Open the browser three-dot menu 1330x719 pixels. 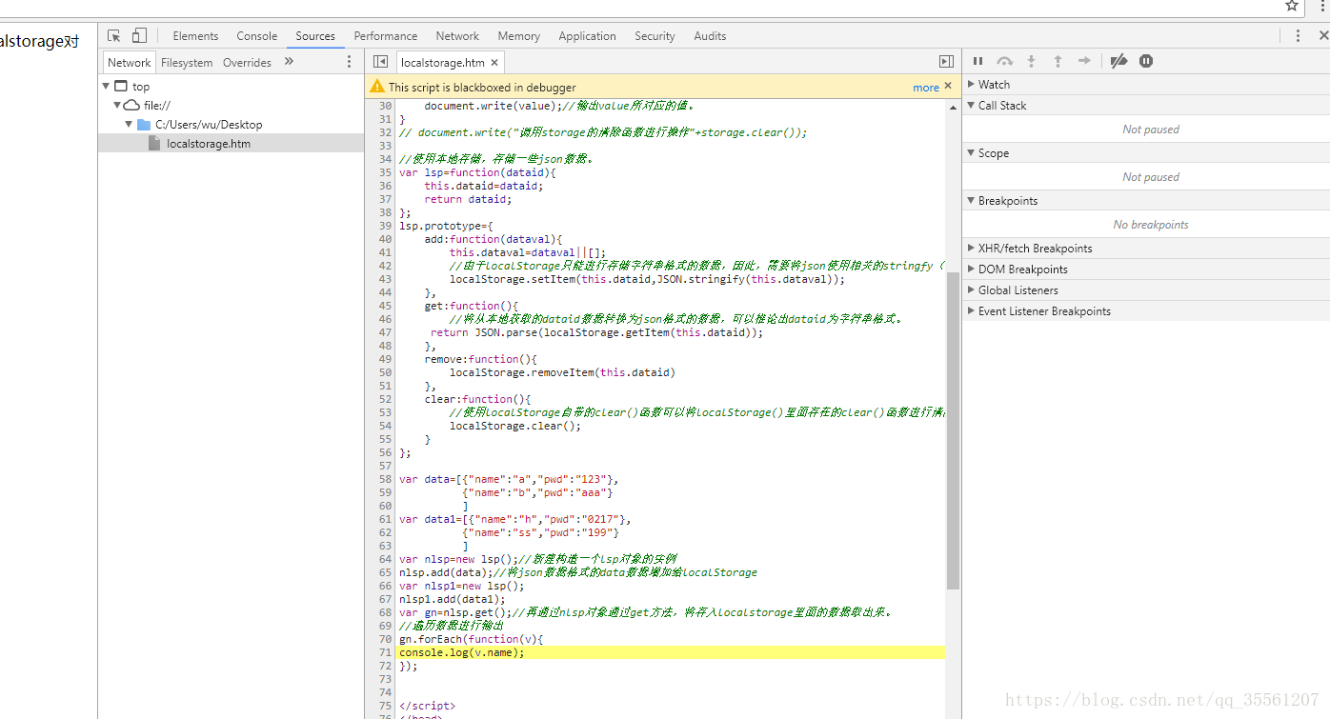click(x=1322, y=6)
